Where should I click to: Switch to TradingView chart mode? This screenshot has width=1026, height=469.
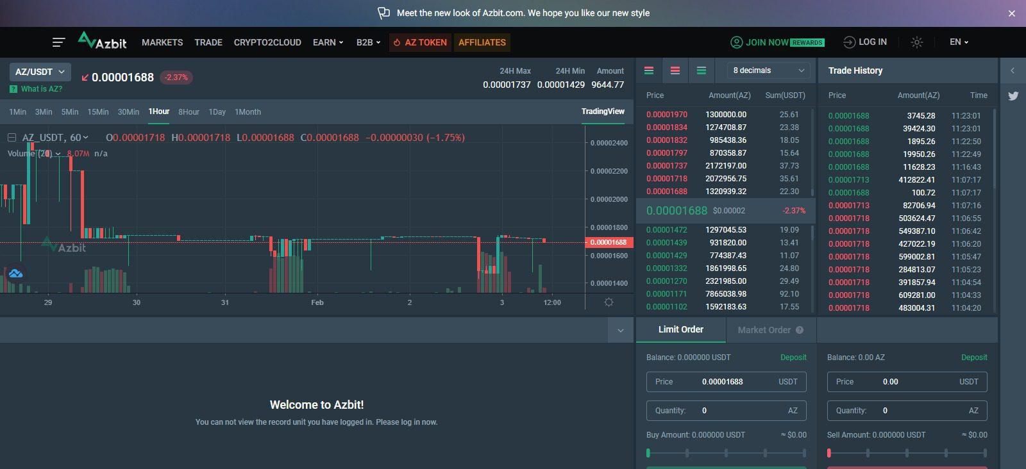coord(603,111)
